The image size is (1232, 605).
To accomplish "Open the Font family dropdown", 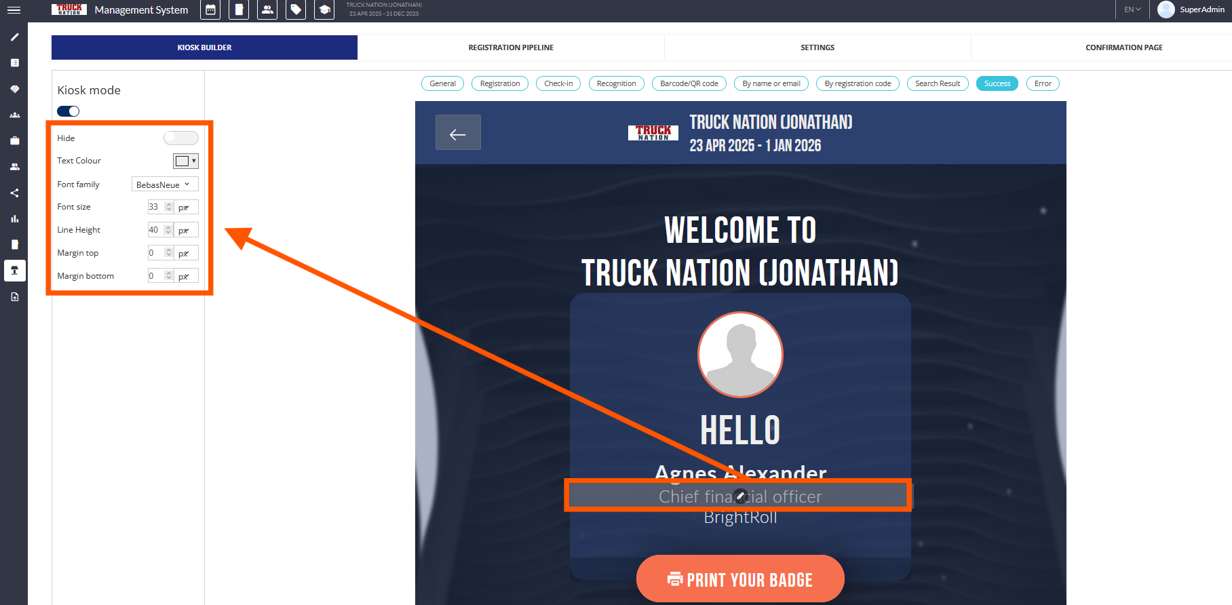I will 164,184.
